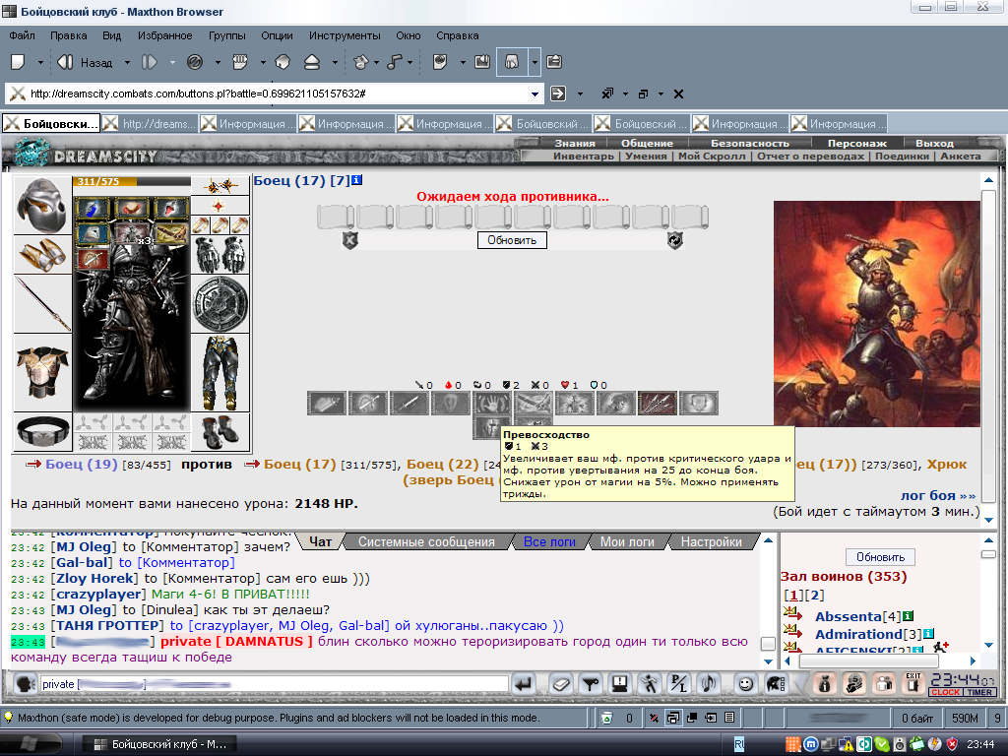
Task: Click the main game area vertical scrollbar
Action: point(988,347)
